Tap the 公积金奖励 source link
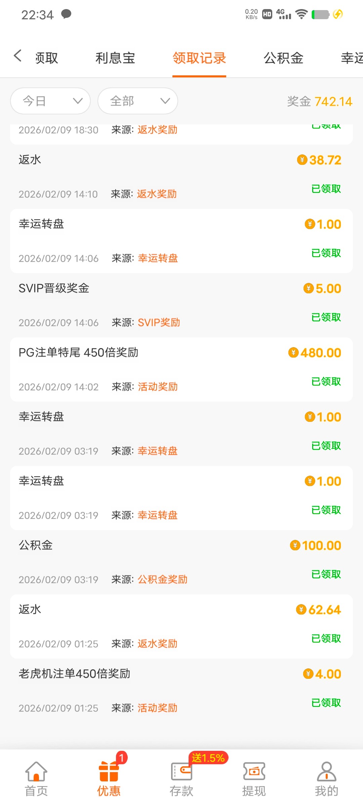Image resolution: width=363 pixels, height=810 pixels. coord(163,579)
